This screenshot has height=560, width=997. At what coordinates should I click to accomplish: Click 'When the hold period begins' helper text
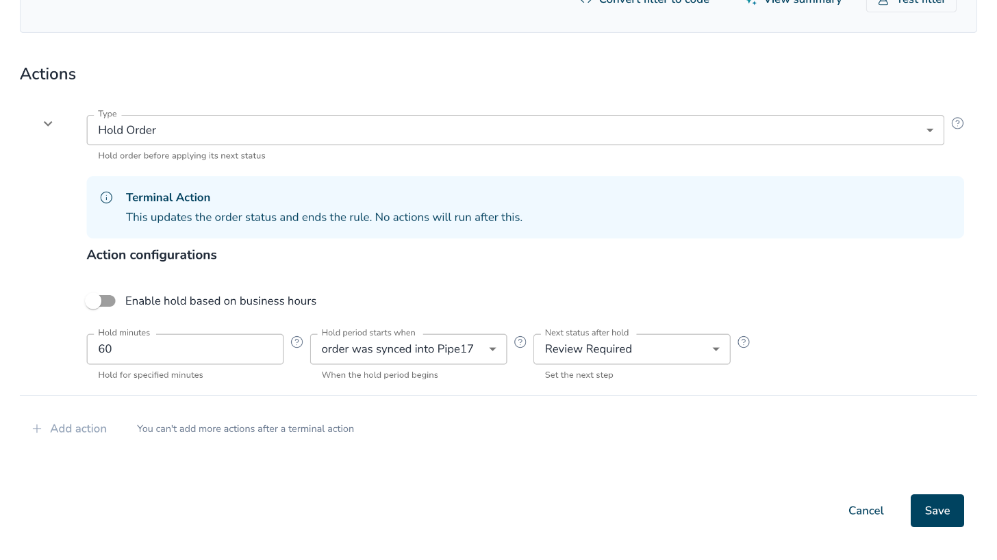379,374
